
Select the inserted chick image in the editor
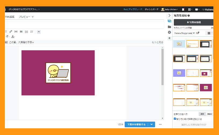pyautogui.click(x=58, y=73)
